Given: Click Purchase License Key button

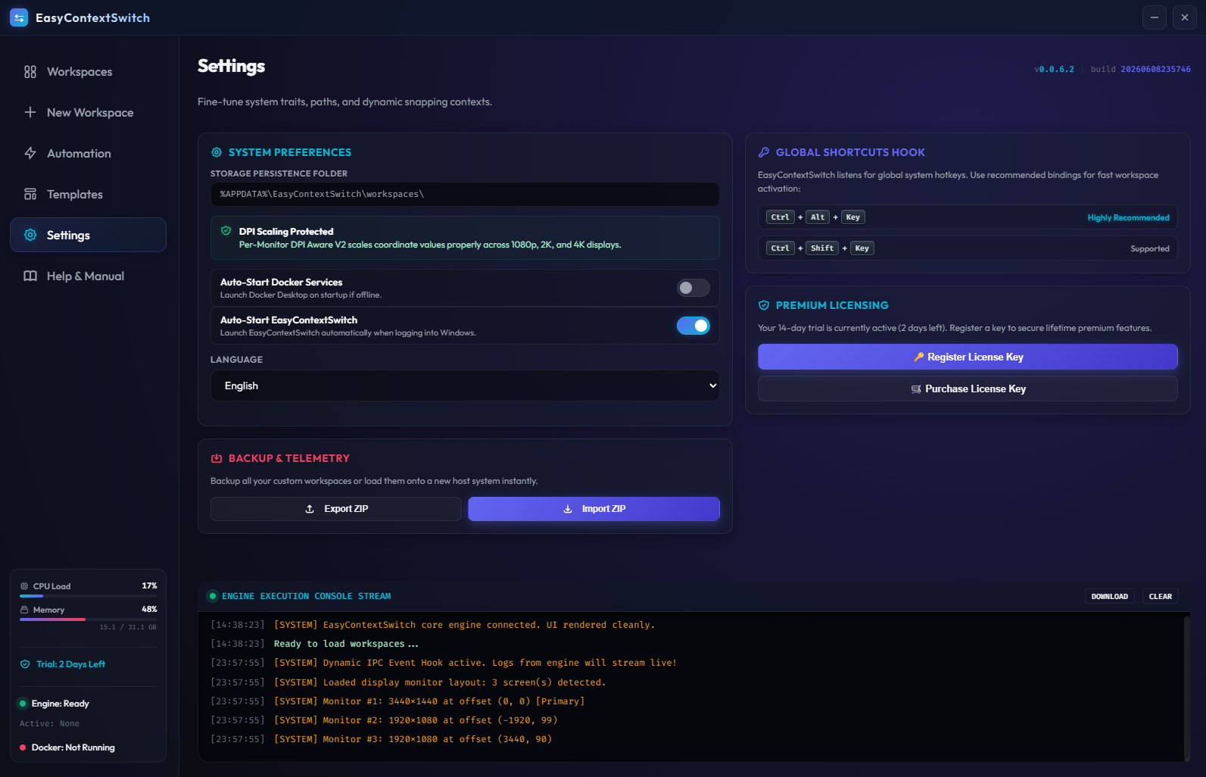Looking at the screenshot, I should click(968, 388).
